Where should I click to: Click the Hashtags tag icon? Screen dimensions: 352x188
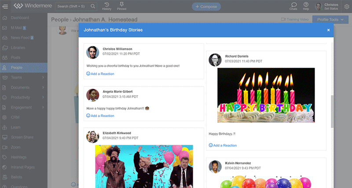4,157
